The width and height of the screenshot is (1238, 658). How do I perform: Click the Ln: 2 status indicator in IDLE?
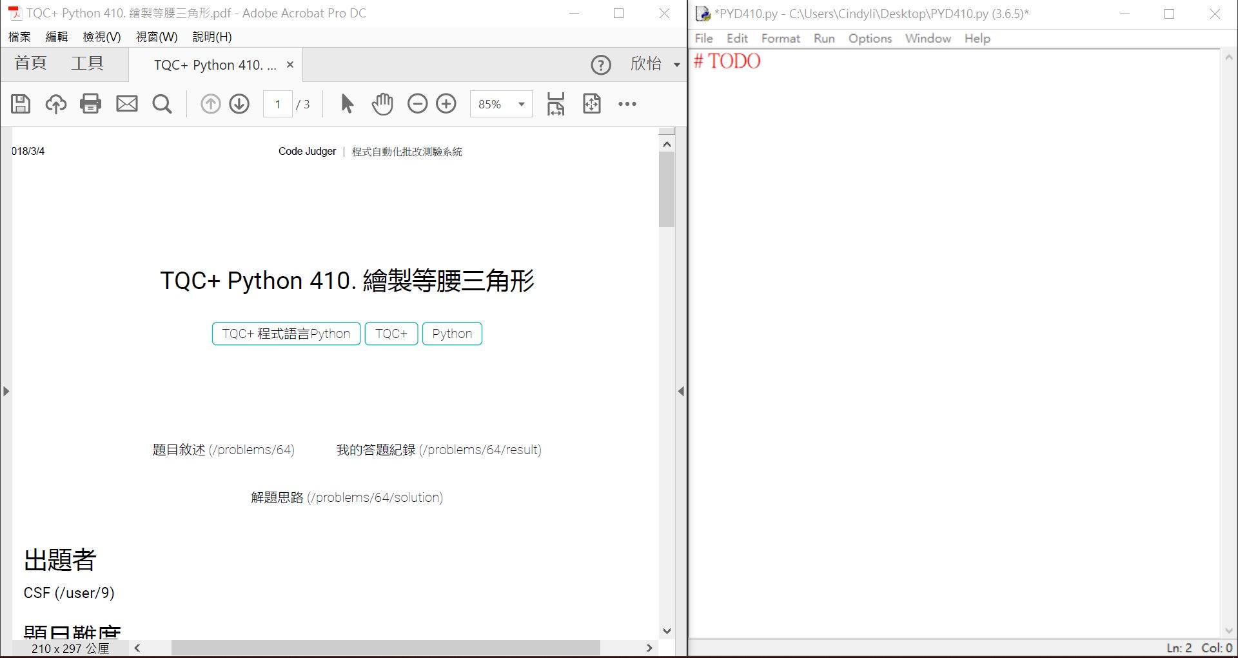click(1179, 648)
